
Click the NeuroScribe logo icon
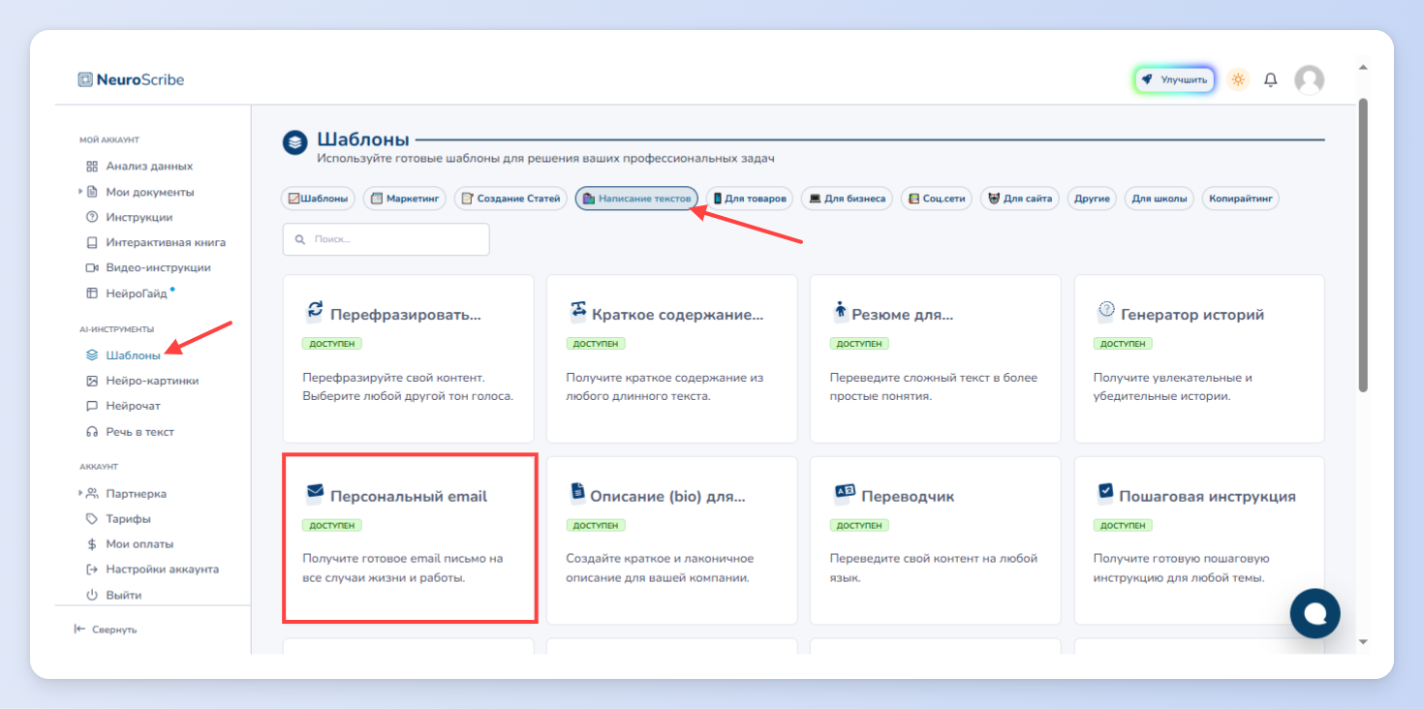pyautogui.click(x=85, y=79)
